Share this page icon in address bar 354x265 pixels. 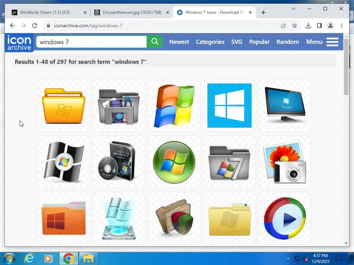pyautogui.click(x=283, y=26)
